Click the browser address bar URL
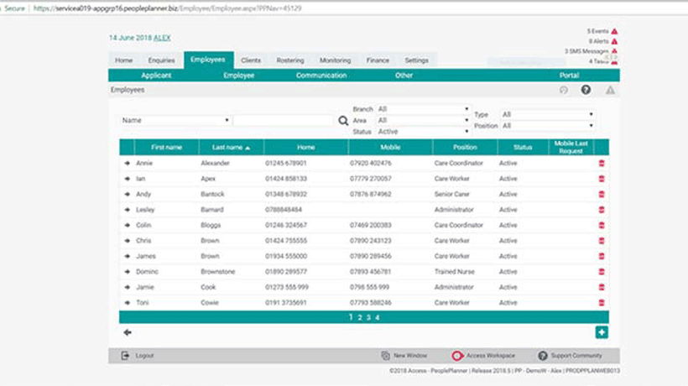The image size is (688, 386). pyautogui.click(x=167, y=8)
